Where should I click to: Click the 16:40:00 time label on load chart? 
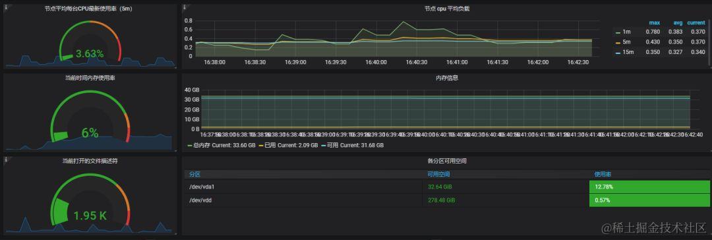point(376,62)
